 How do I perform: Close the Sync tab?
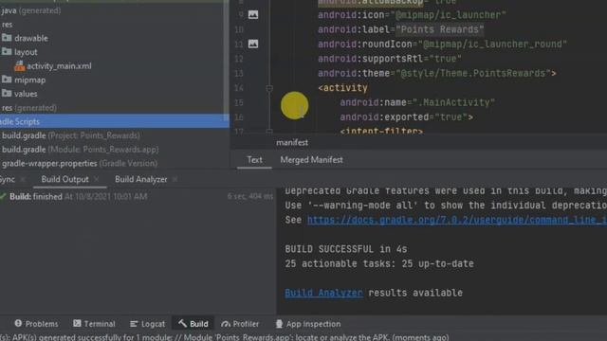tap(23, 179)
